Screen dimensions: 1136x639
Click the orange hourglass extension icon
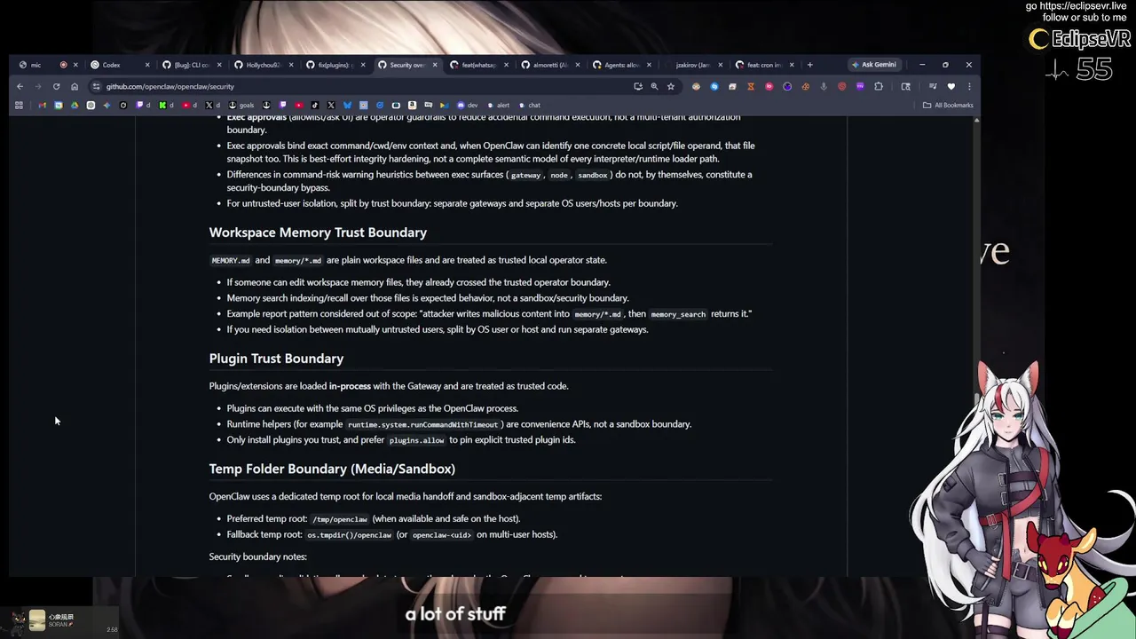pyautogui.click(x=751, y=86)
